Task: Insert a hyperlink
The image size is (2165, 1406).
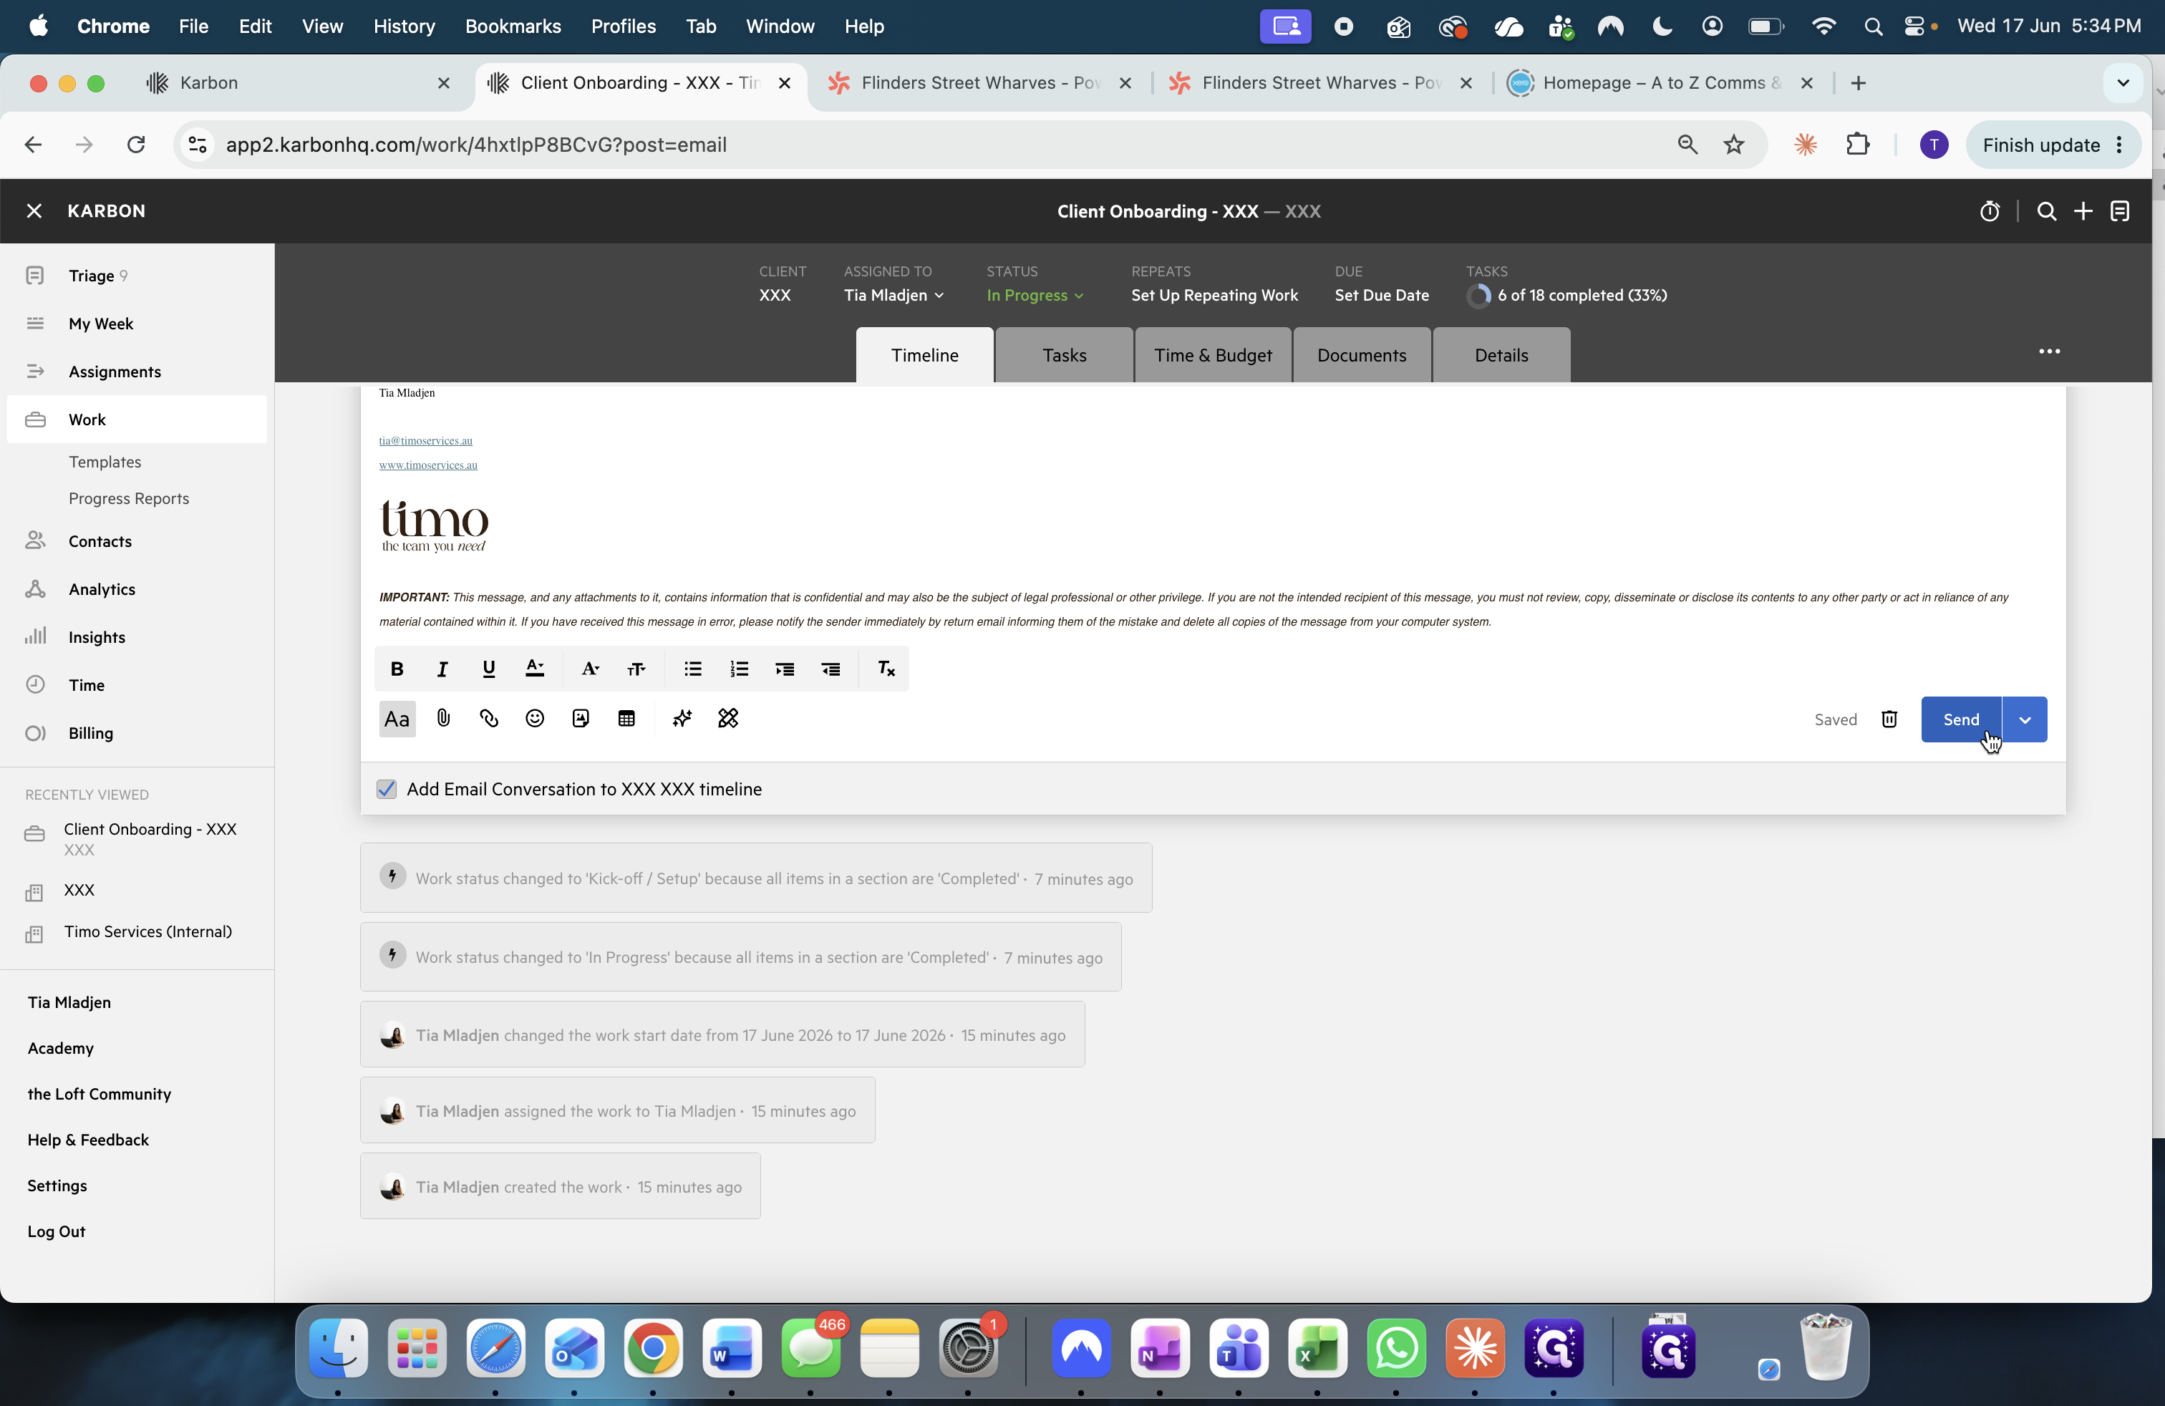Action: tap(488, 719)
